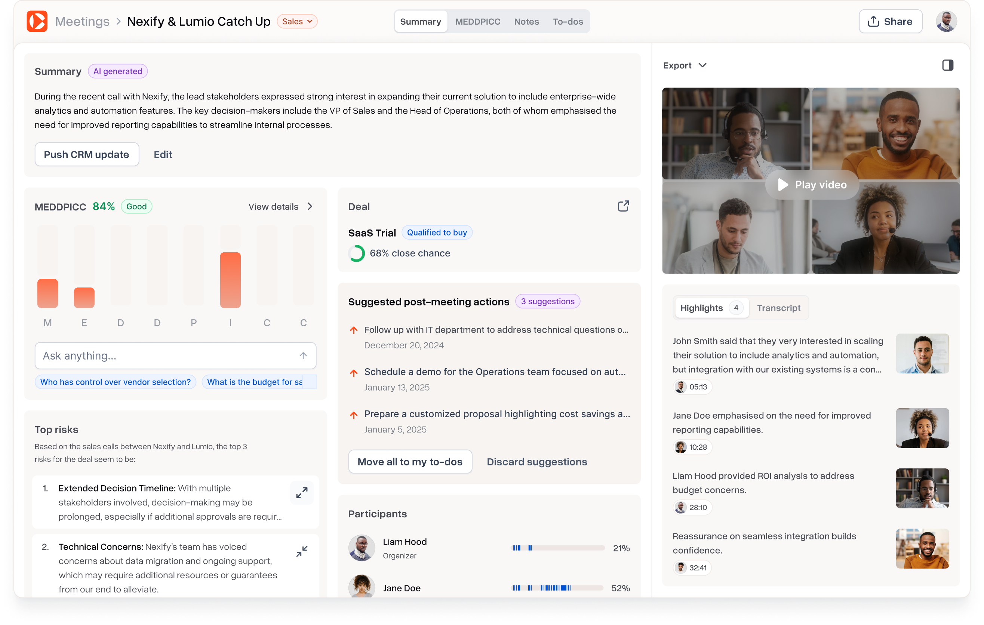Open the Sales category dropdown
984x625 pixels.
pyautogui.click(x=297, y=21)
